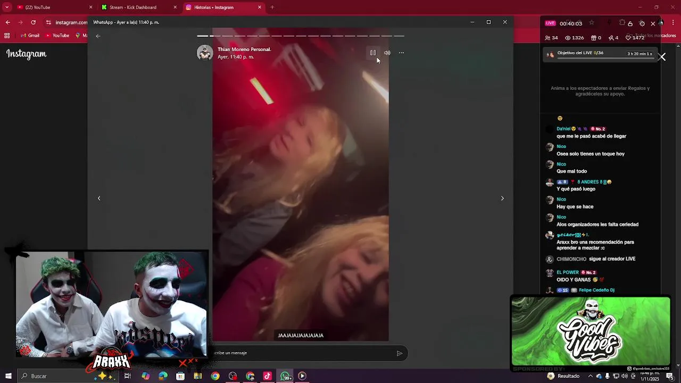Image resolution: width=681 pixels, height=383 pixels.
Task: Click the Resultado taskbar widget
Action: click(x=563, y=376)
